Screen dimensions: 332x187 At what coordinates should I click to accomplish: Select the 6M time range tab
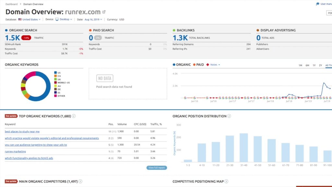pos(307,65)
